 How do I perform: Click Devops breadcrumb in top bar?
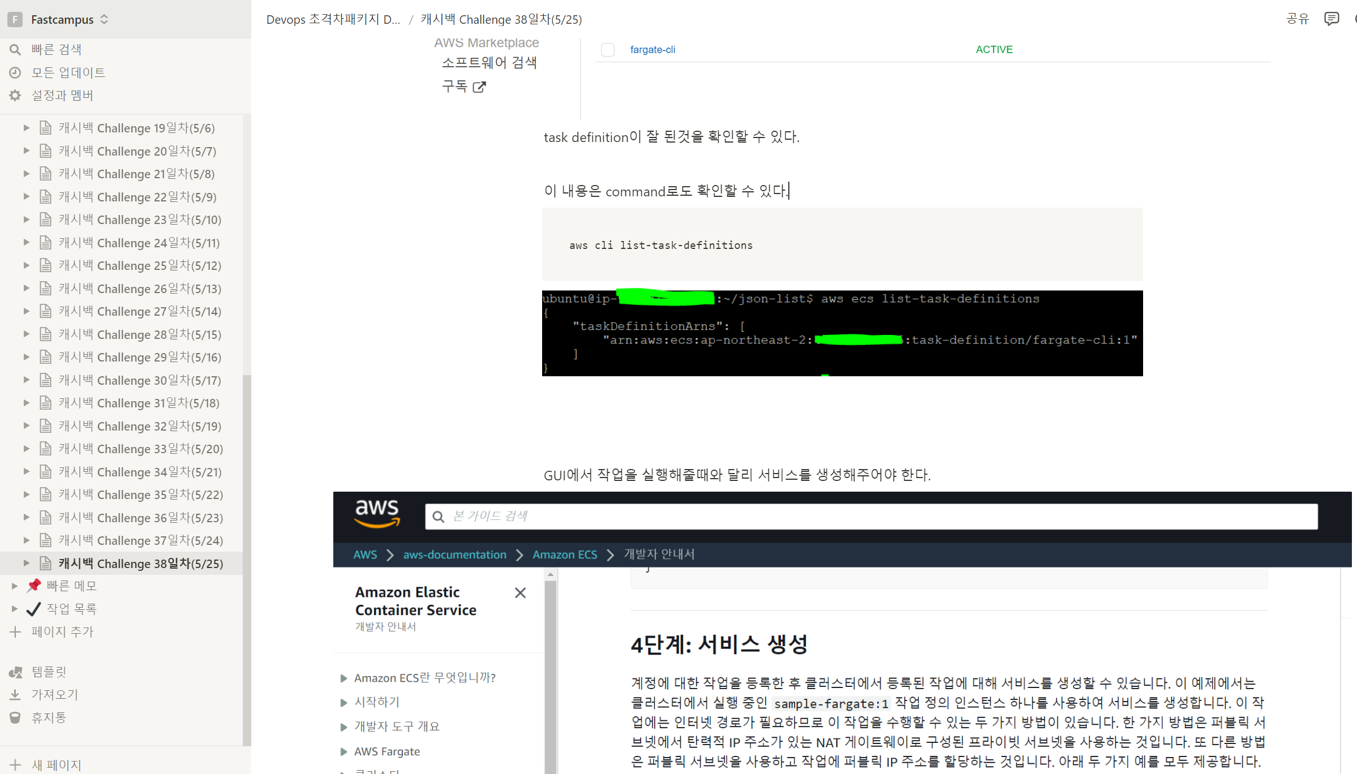(333, 19)
